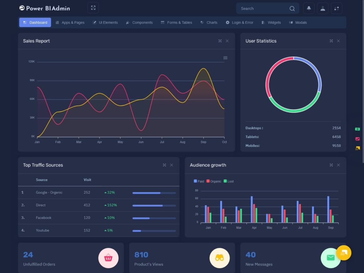This screenshot has width=364, height=273.
Task: Click the settings sliders icon in header
Action: point(336,8)
